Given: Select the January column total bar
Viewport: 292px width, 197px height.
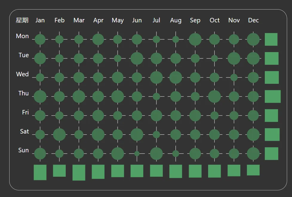Looking at the screenshot, I should pyautogui.click(x=40, y=172).
